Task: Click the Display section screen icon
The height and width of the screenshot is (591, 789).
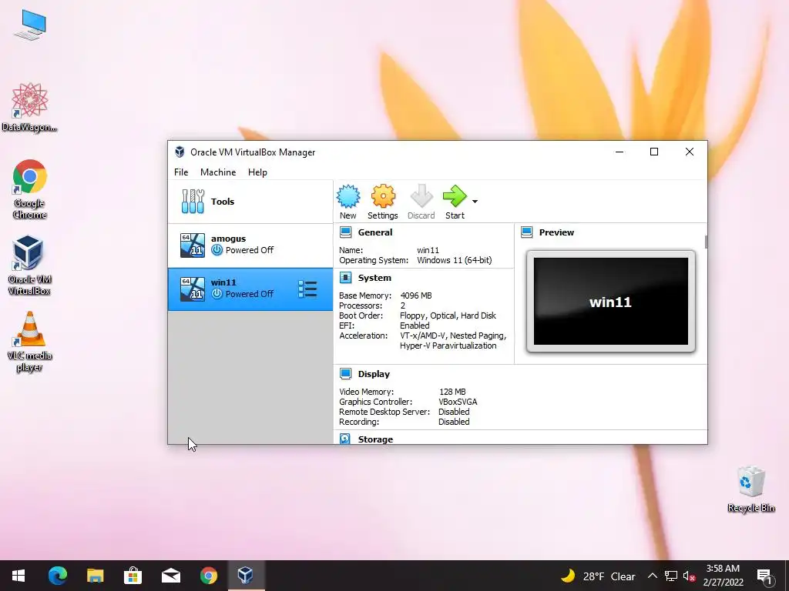Action: (345, 374)
